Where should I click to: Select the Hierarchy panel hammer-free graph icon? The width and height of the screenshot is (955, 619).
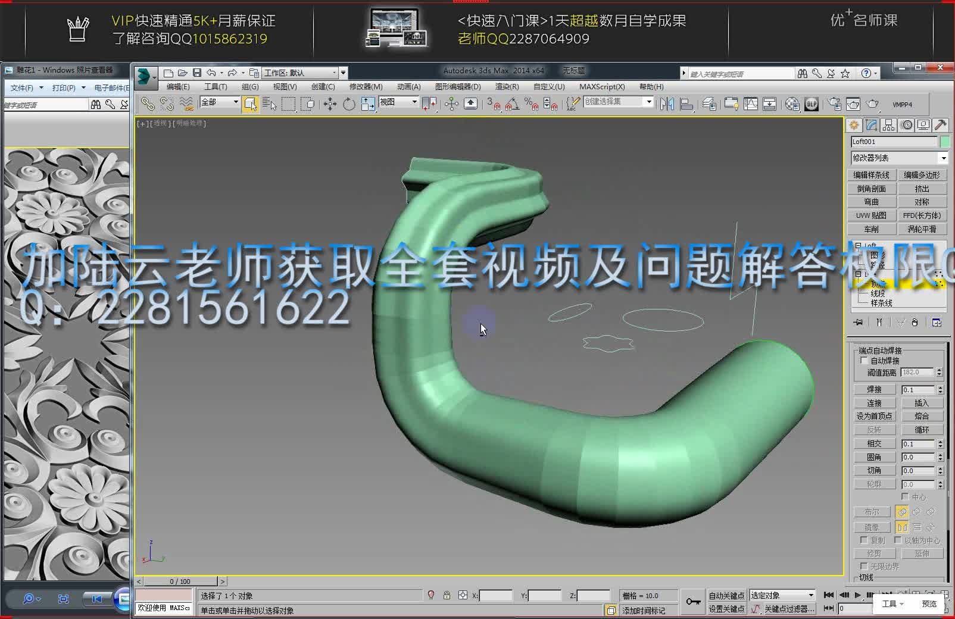point(888,124)
